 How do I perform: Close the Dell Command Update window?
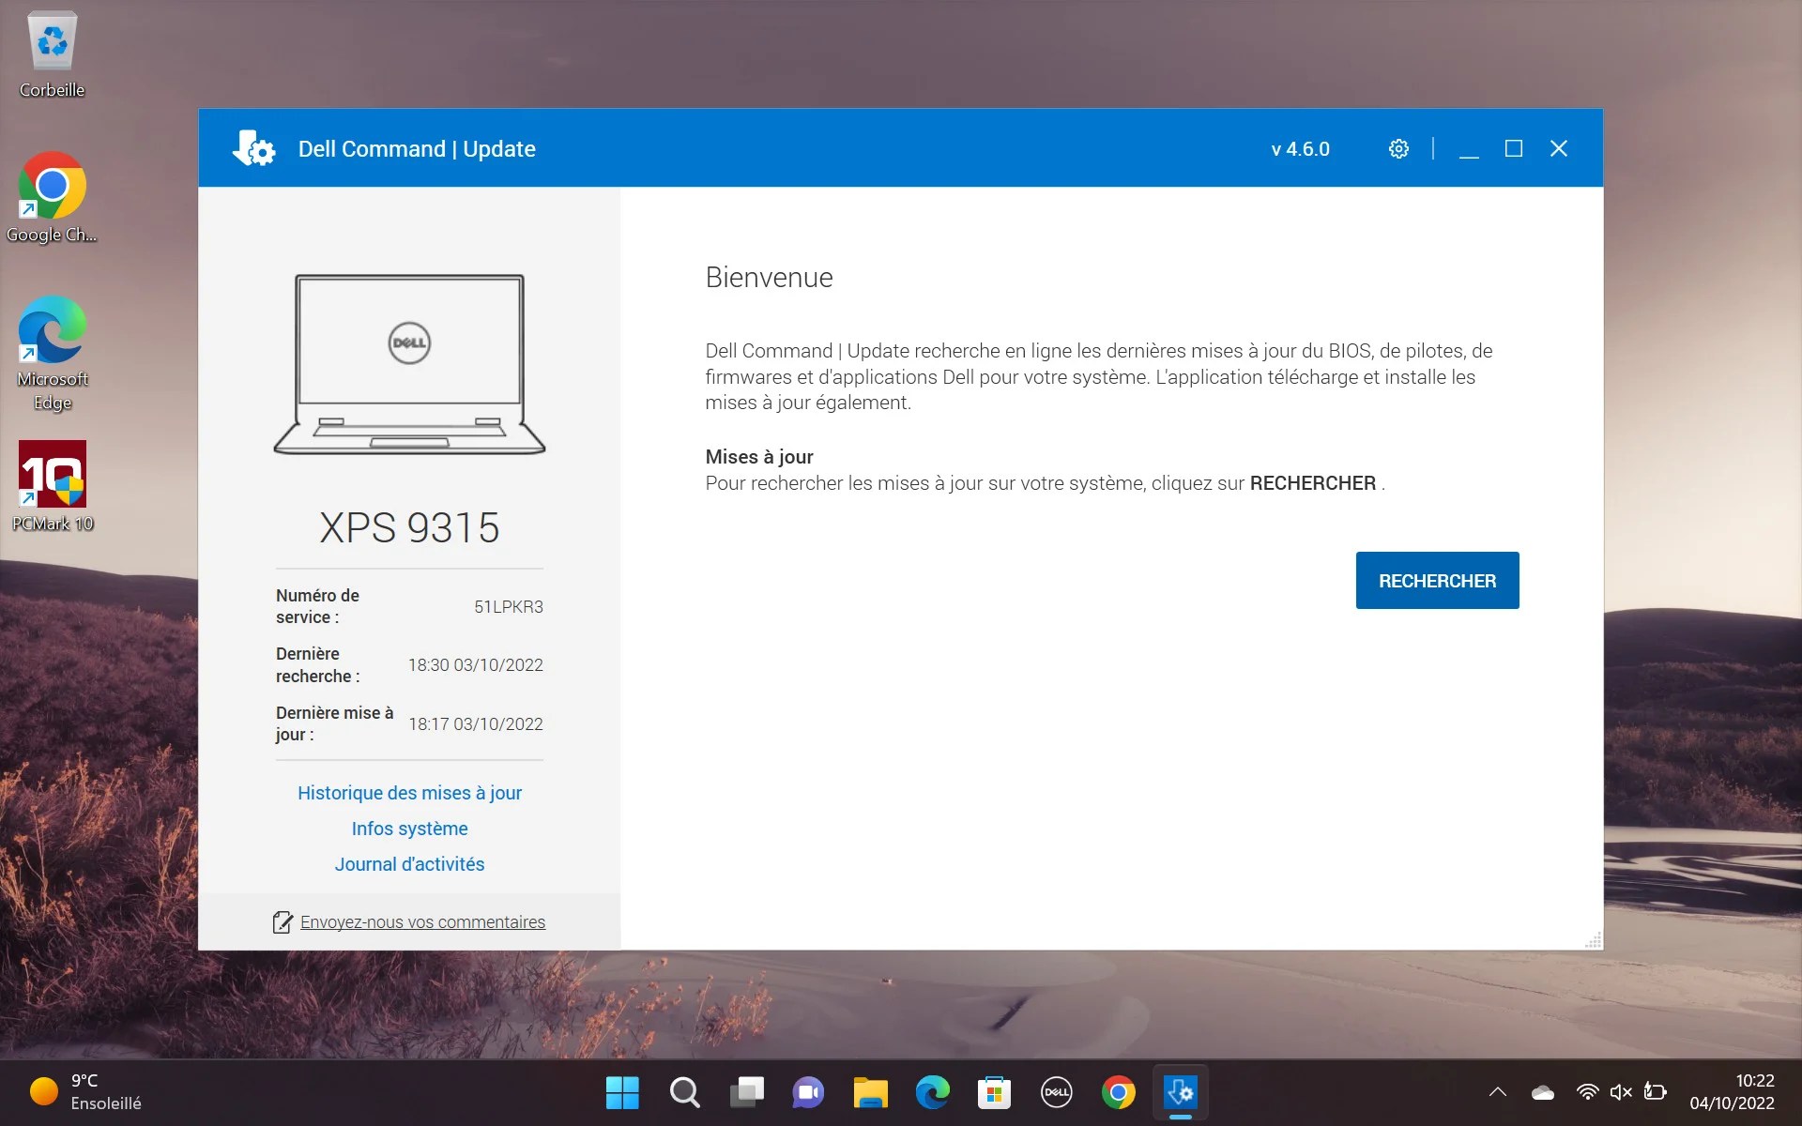click(1559, 149)
